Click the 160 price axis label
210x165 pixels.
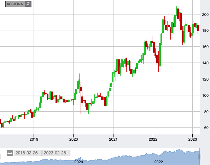205,47
